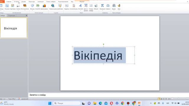Click the zoom out minus button
The image size is (189, 106).
172,99
